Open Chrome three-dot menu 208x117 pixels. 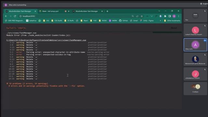[x=178, y=16]
